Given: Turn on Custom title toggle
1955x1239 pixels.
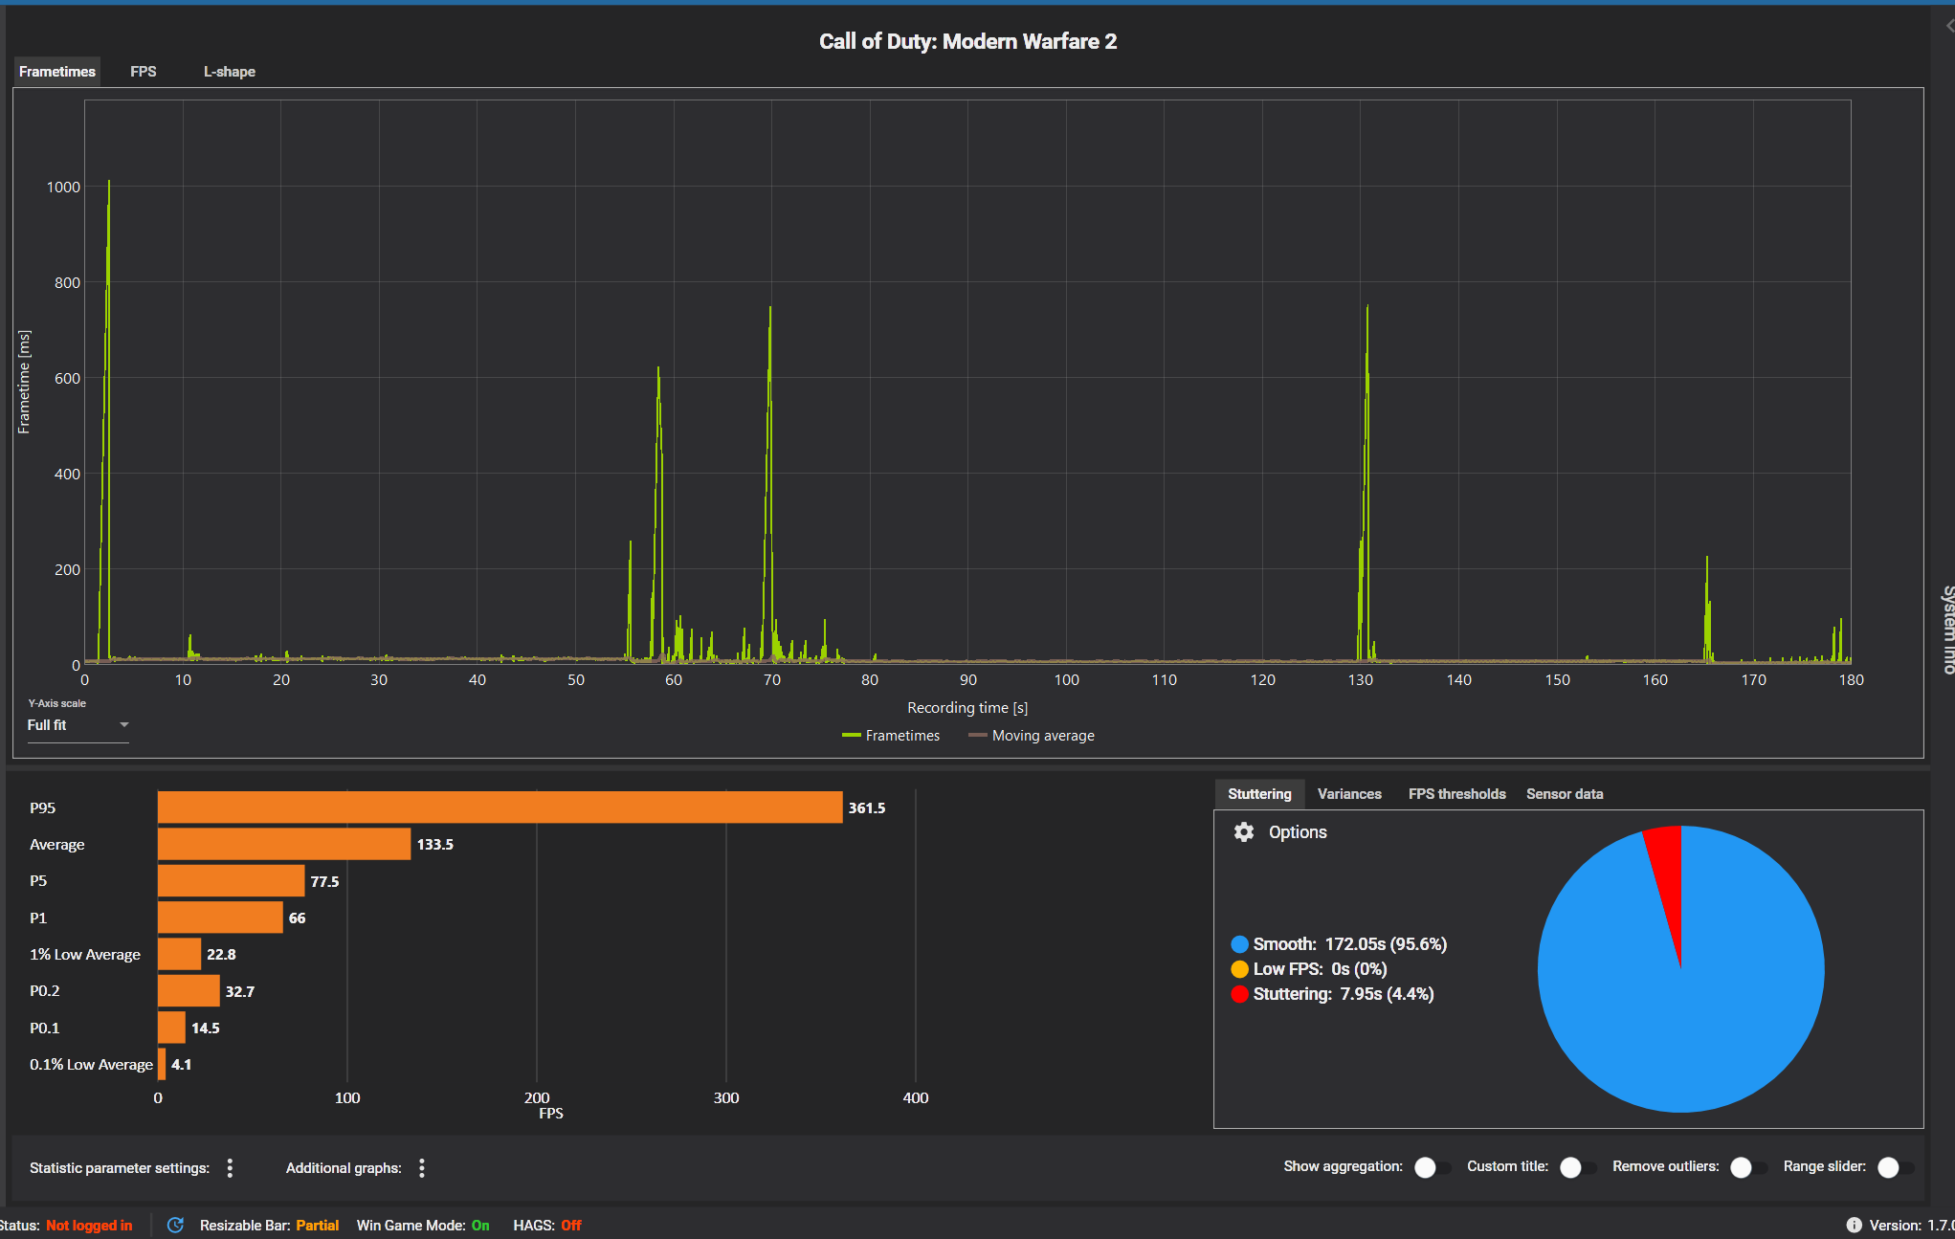Looking at the screenshot, I should 1577,1167.
